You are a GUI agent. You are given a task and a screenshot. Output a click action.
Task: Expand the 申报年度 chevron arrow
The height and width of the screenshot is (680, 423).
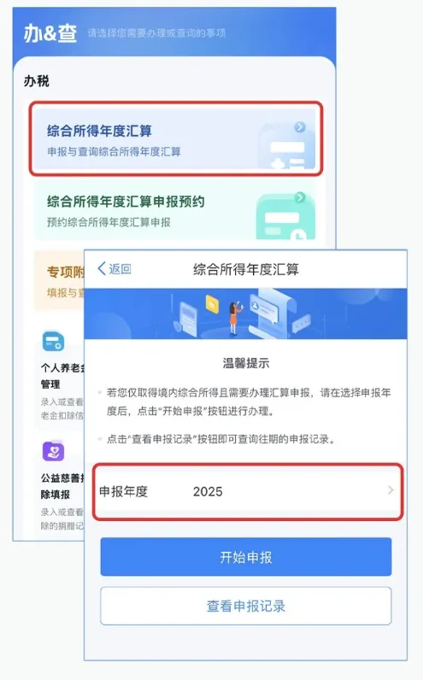(x=391, y=490)
